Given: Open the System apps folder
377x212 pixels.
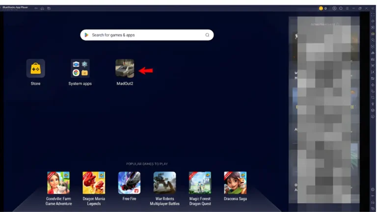Looking at the screenshot, I should pos(80,68).
